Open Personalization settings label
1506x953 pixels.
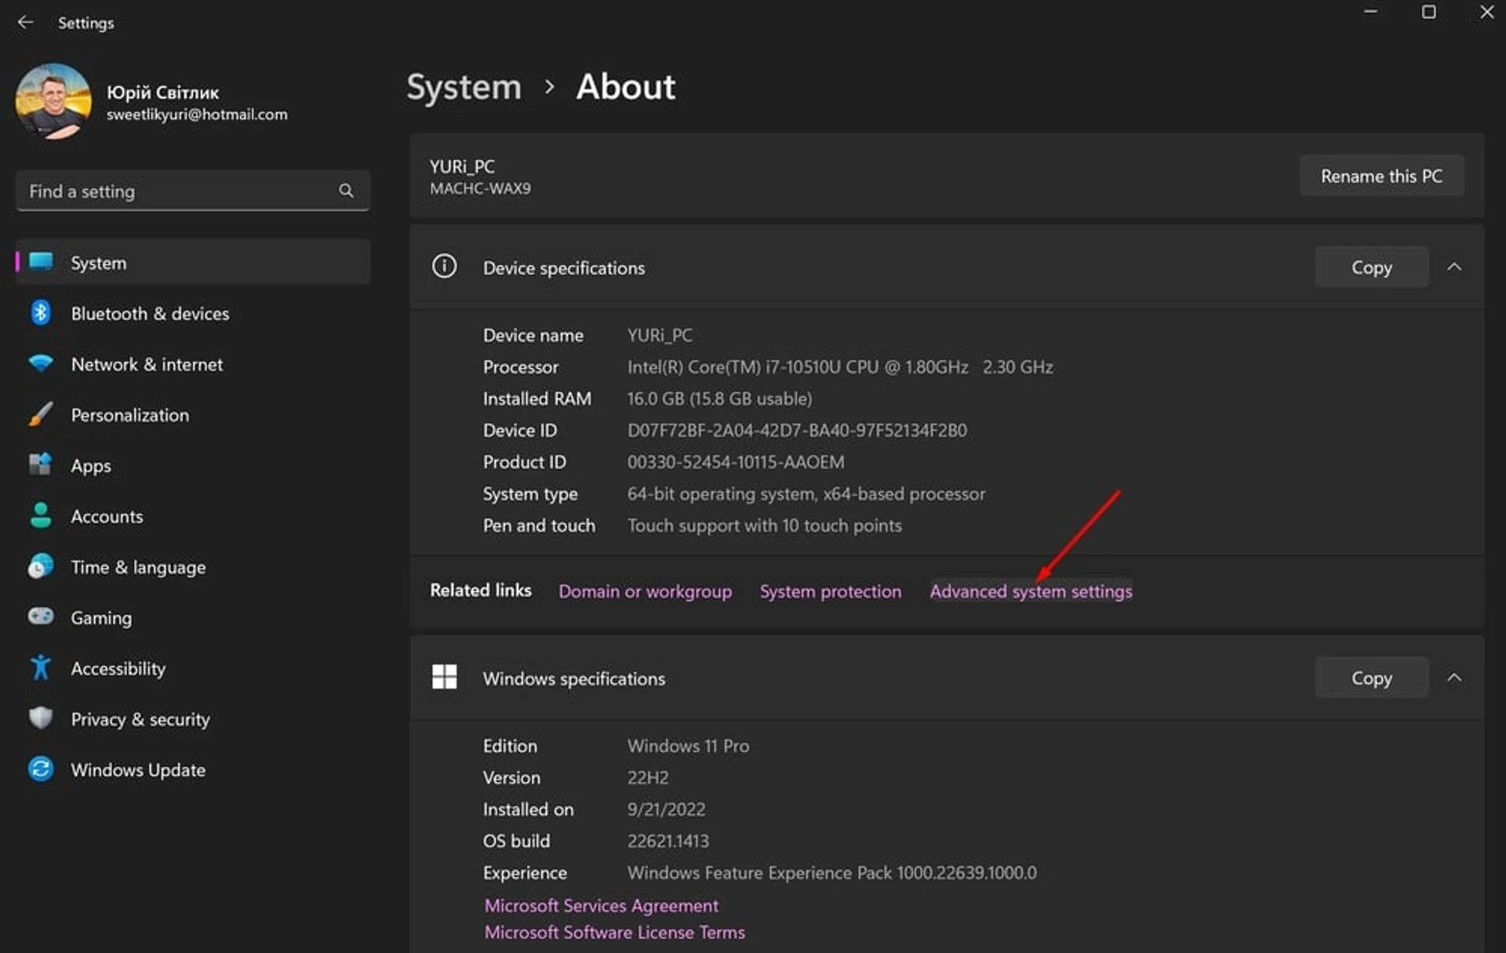[130, 415]
